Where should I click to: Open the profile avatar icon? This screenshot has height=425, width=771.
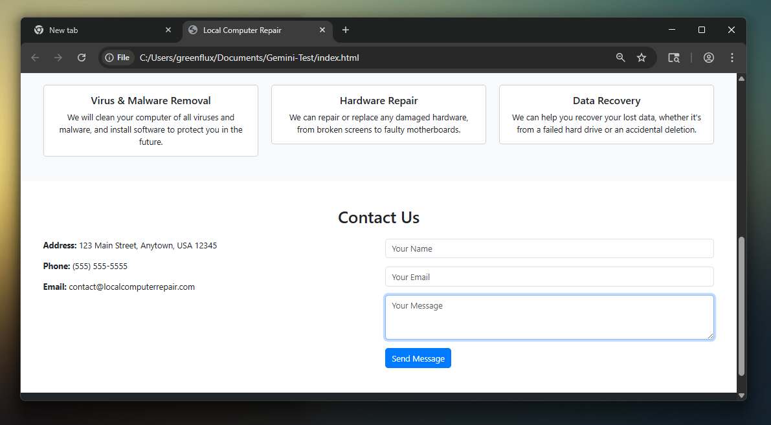pos(709,58)
